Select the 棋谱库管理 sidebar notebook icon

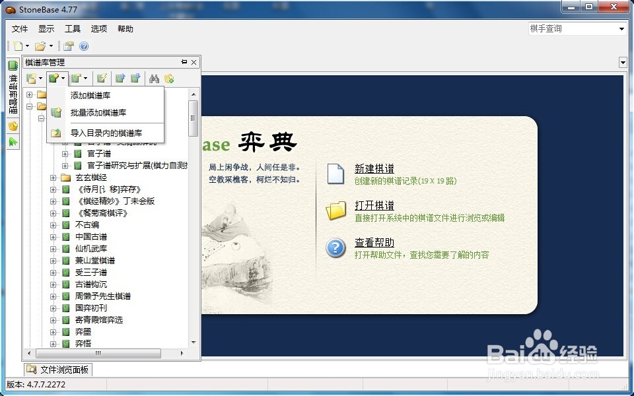13,65
